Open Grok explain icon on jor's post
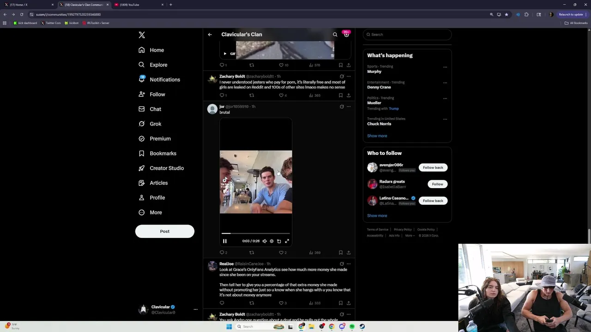Viewport: 591px width, 332px height. tap(342, 107)
